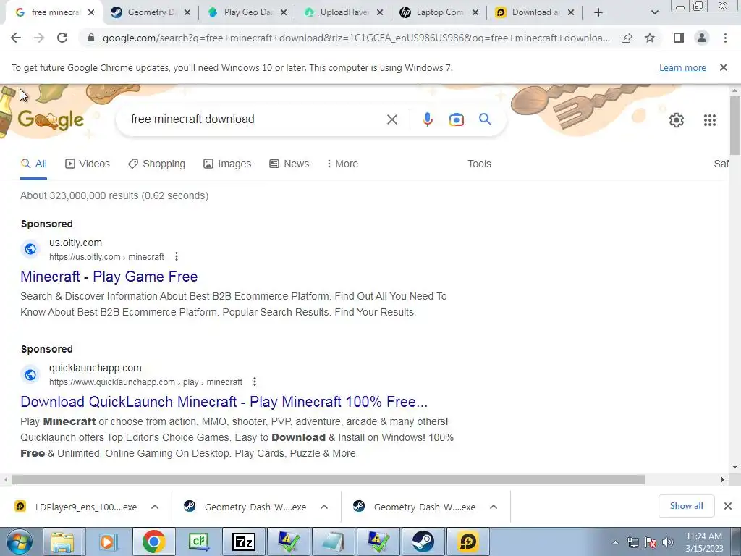Click the address bar URL

click(356, 38)
